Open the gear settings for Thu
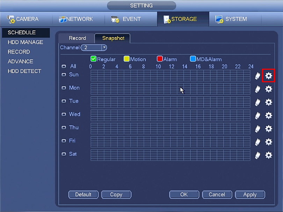283x212 pixels. click(269, 129)
